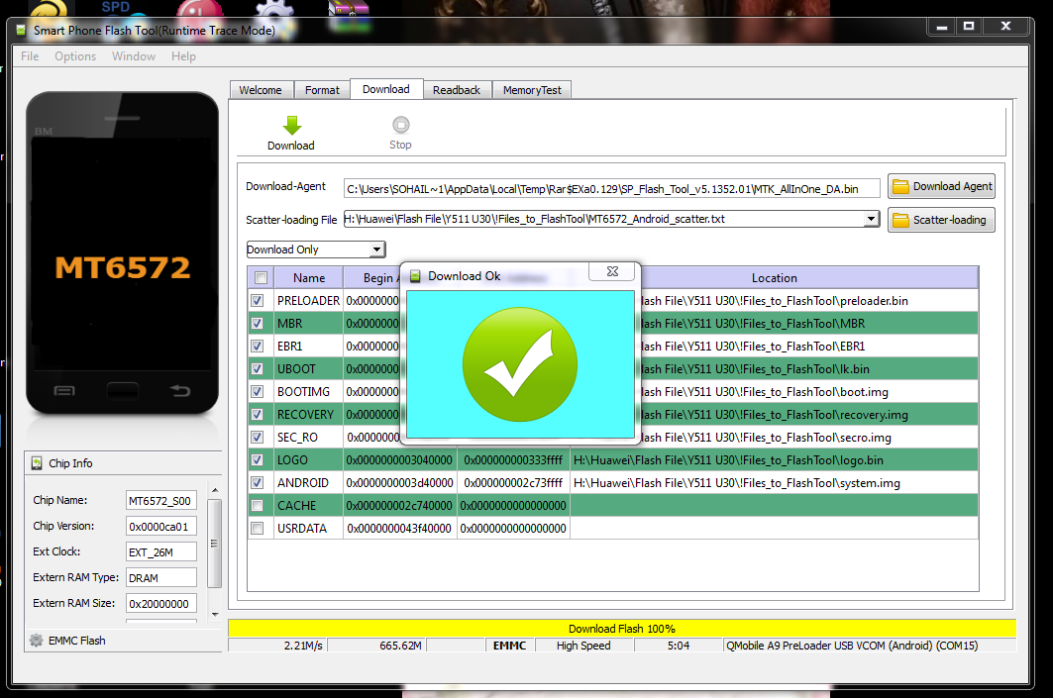This screenshot has width=1053, height=698.
Task: Click the phone's back key icon
Action: [x=180, y=391]
